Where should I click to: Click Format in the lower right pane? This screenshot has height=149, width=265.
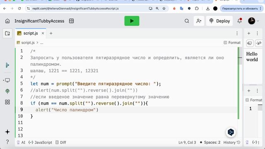(x=254, y=100)
